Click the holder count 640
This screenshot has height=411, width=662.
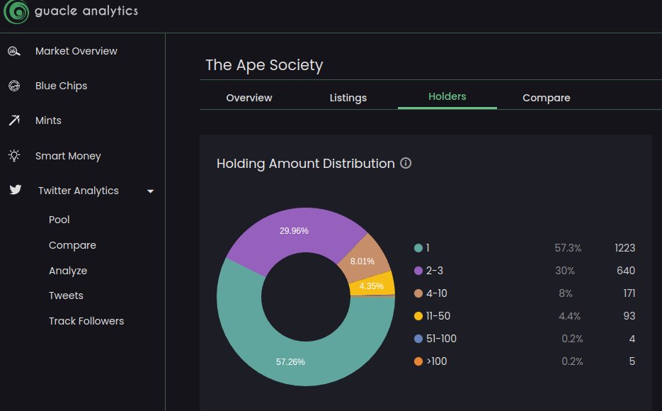coord(626,271)
